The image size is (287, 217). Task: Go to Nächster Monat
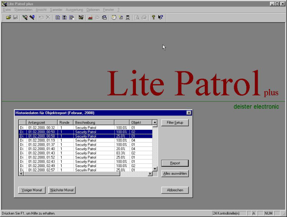[x=62, y=190]
